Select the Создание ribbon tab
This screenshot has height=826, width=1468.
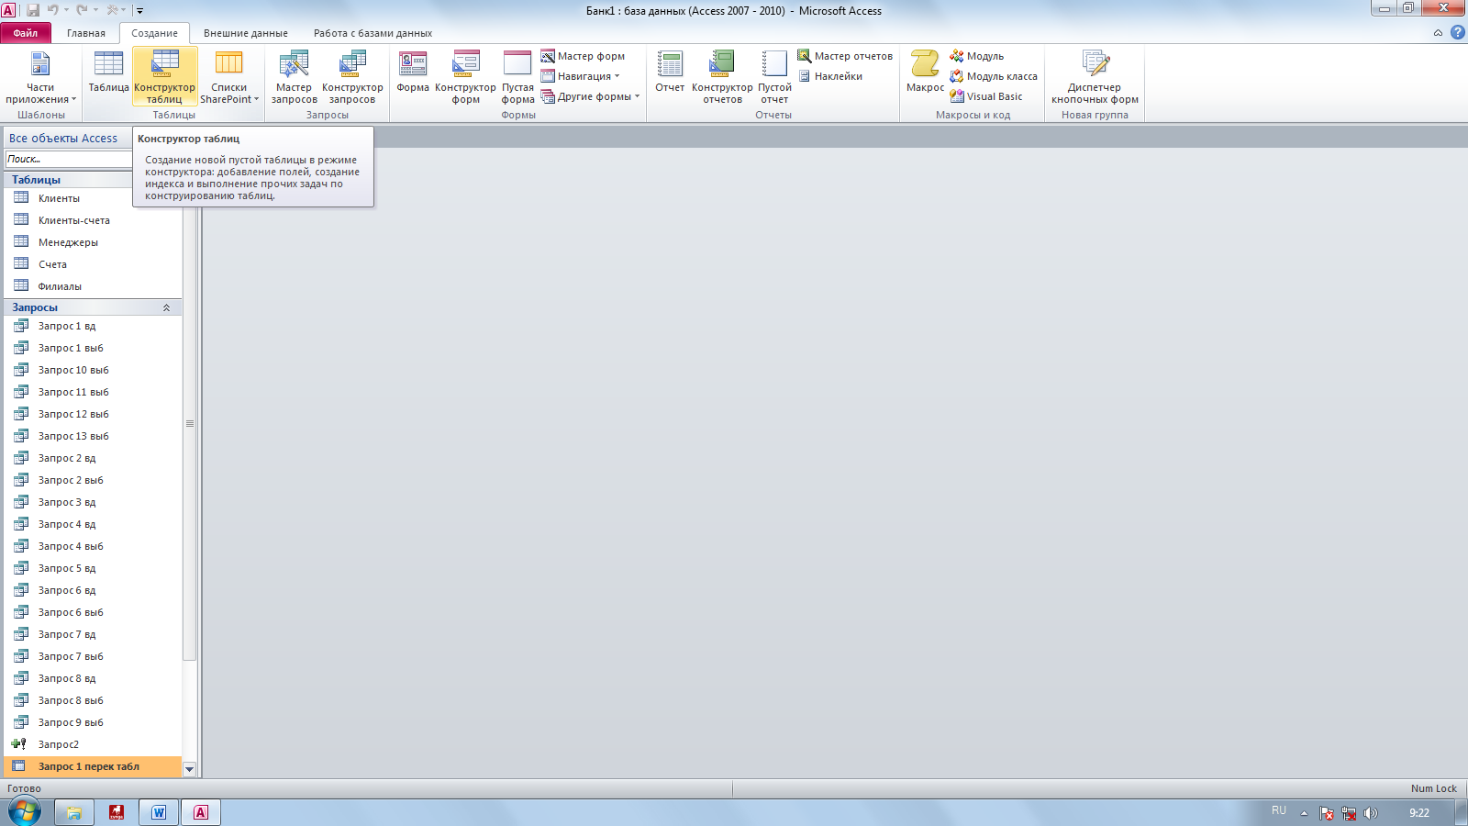(x=154, y=33)
